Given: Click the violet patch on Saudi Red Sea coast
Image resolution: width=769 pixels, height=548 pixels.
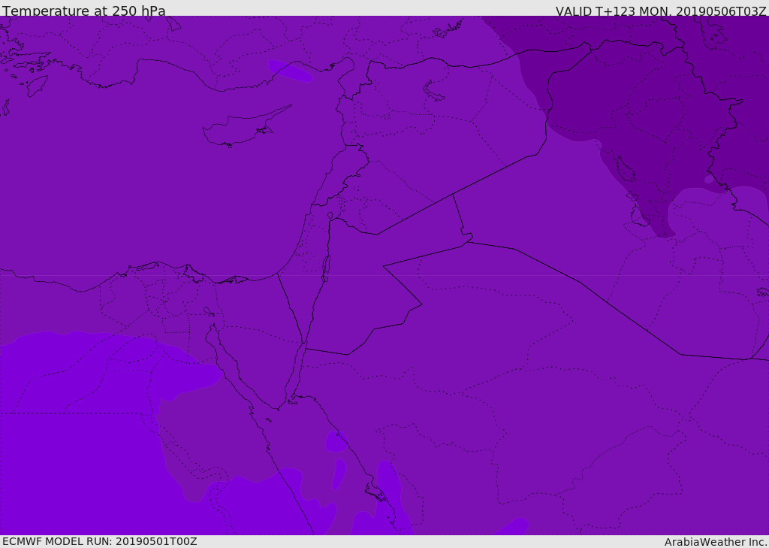Looking at the screenshot, I should tap(336, 441).
